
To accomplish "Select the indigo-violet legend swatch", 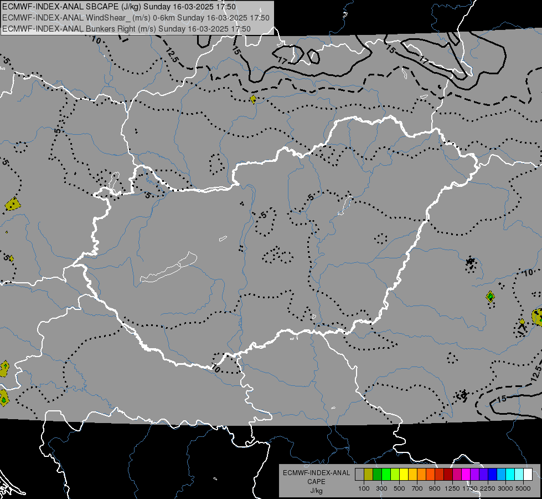I will [483, 474].
